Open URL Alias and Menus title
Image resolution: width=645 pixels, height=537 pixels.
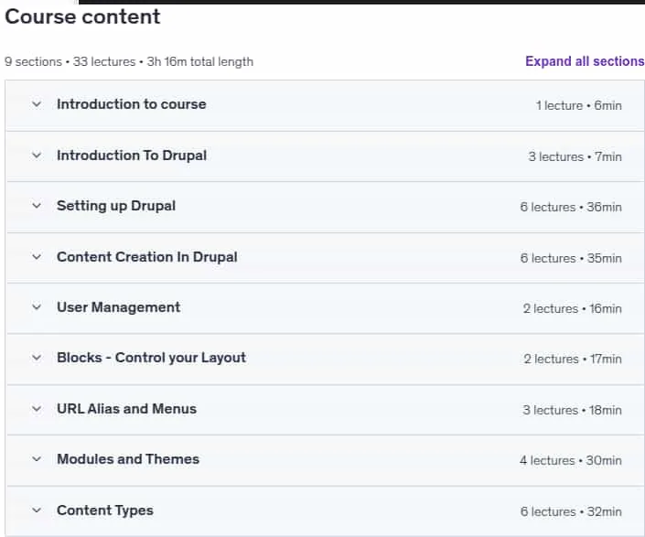pyautogui.click(x=126, y=409)
